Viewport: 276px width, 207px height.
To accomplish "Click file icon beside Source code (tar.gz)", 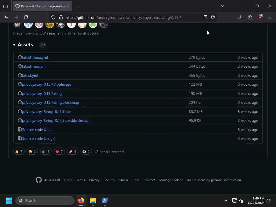I will [x=20, y=138].
